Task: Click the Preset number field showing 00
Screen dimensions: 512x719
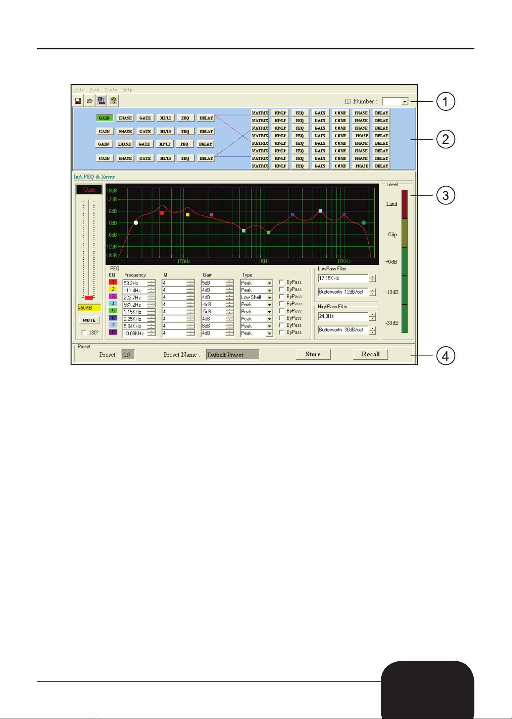Action: 128,355
